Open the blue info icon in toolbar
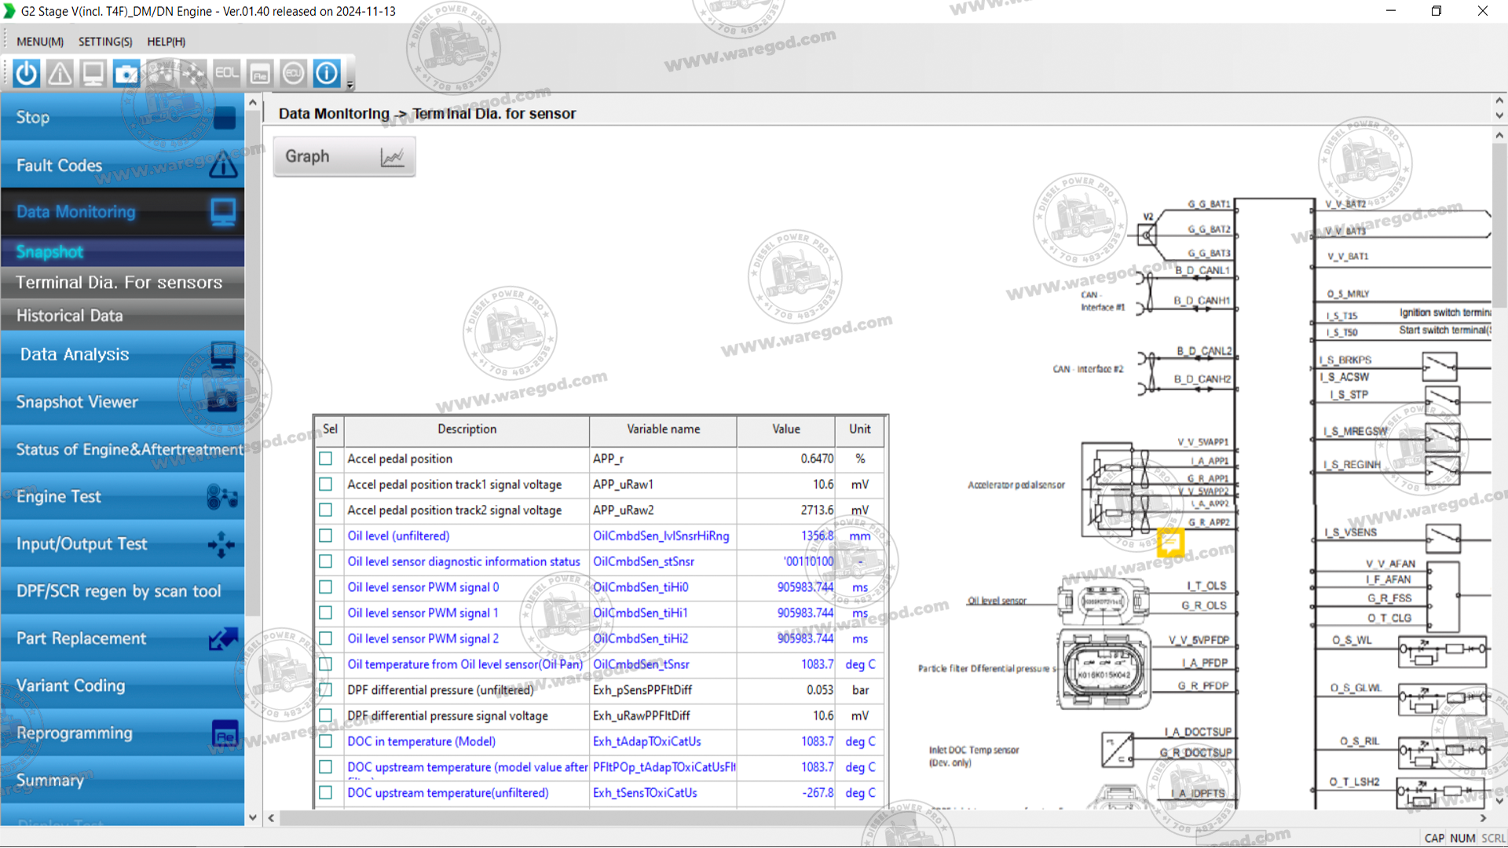 [327, 74]
